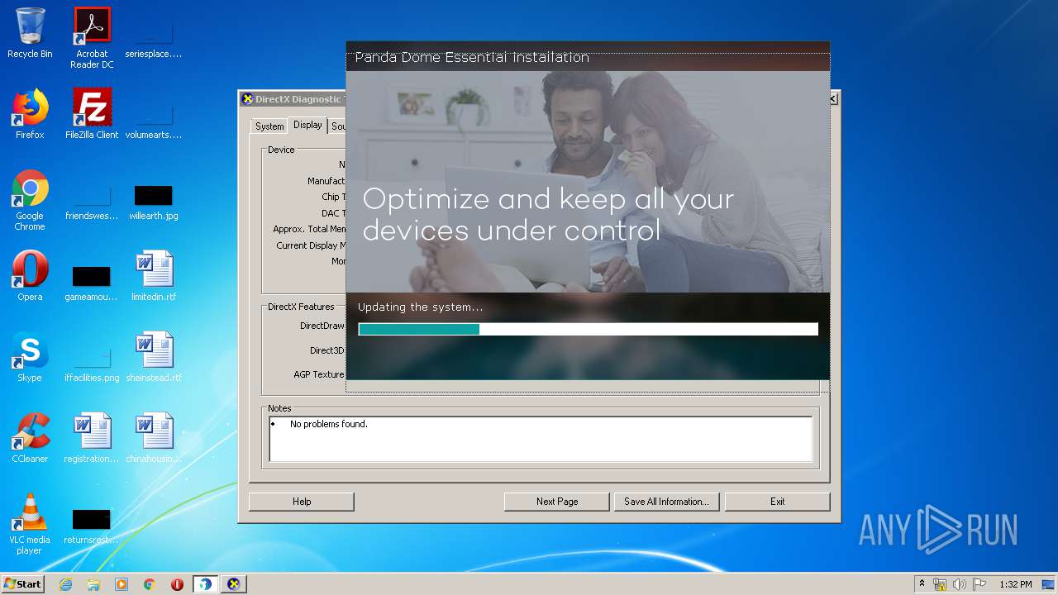This screenshot has width=1058, height=595.
Task: Click the DirectX Diagnostic window title bar
Action: 292,99
